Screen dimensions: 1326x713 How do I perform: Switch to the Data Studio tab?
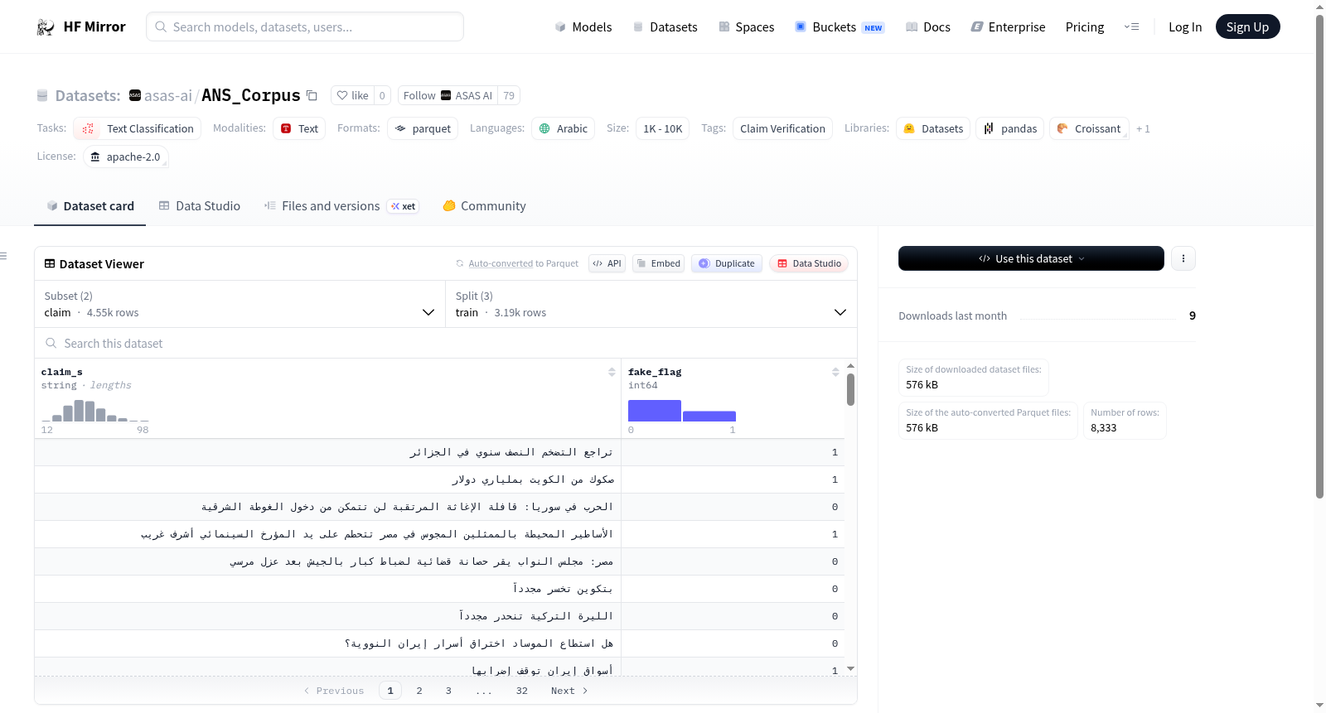pyautogui.click(x=200, y=206)
